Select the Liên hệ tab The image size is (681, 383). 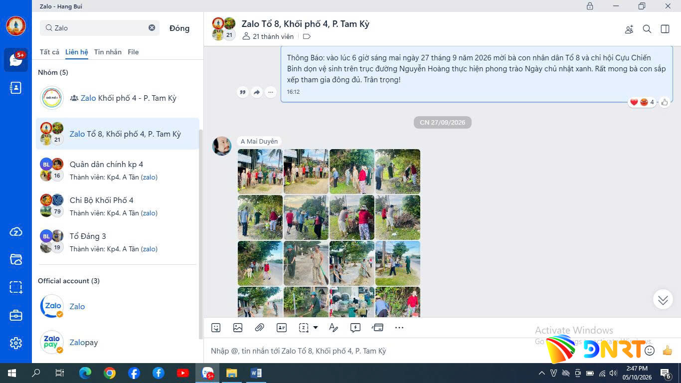pos(77,52)
